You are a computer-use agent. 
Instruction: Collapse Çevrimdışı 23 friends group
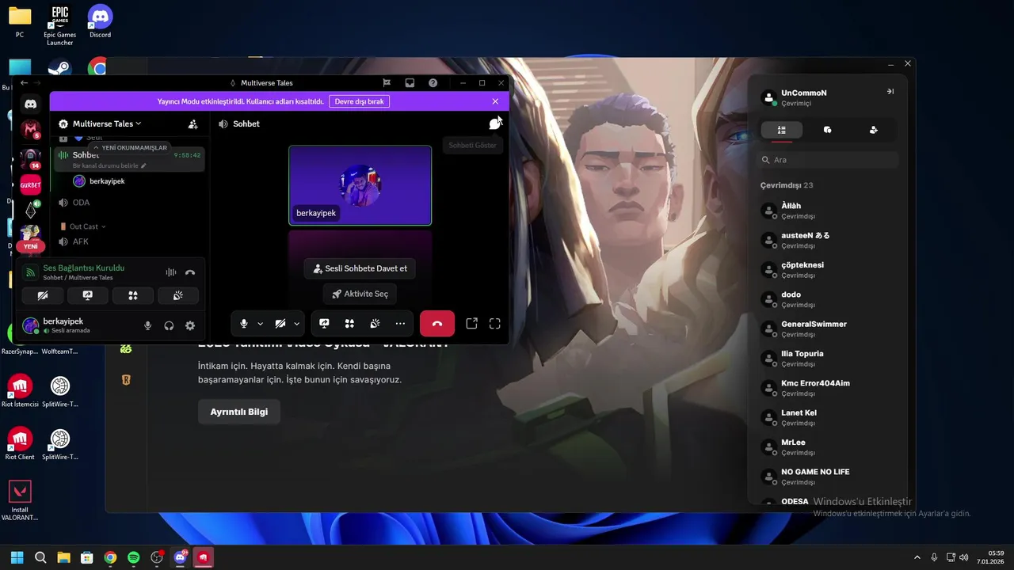(x=787, y=185)
